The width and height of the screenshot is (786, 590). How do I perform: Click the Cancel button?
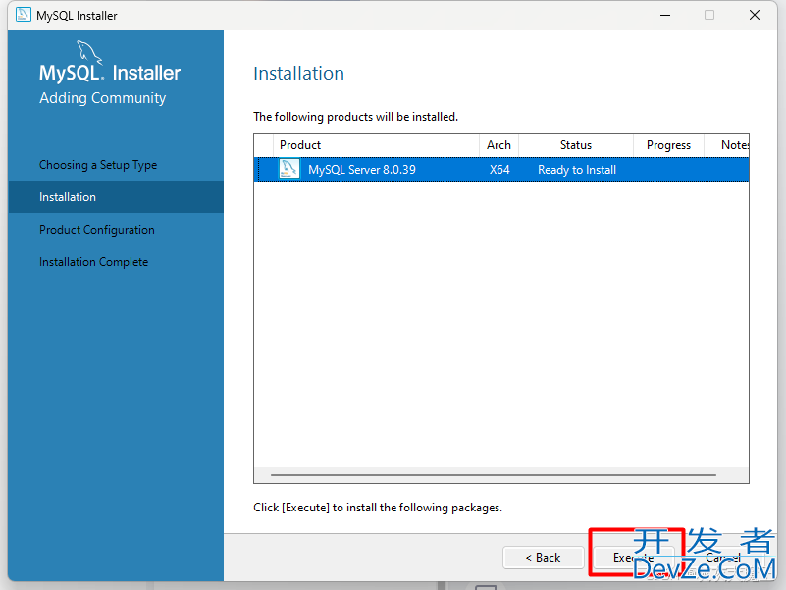click(x=723, y=558)
